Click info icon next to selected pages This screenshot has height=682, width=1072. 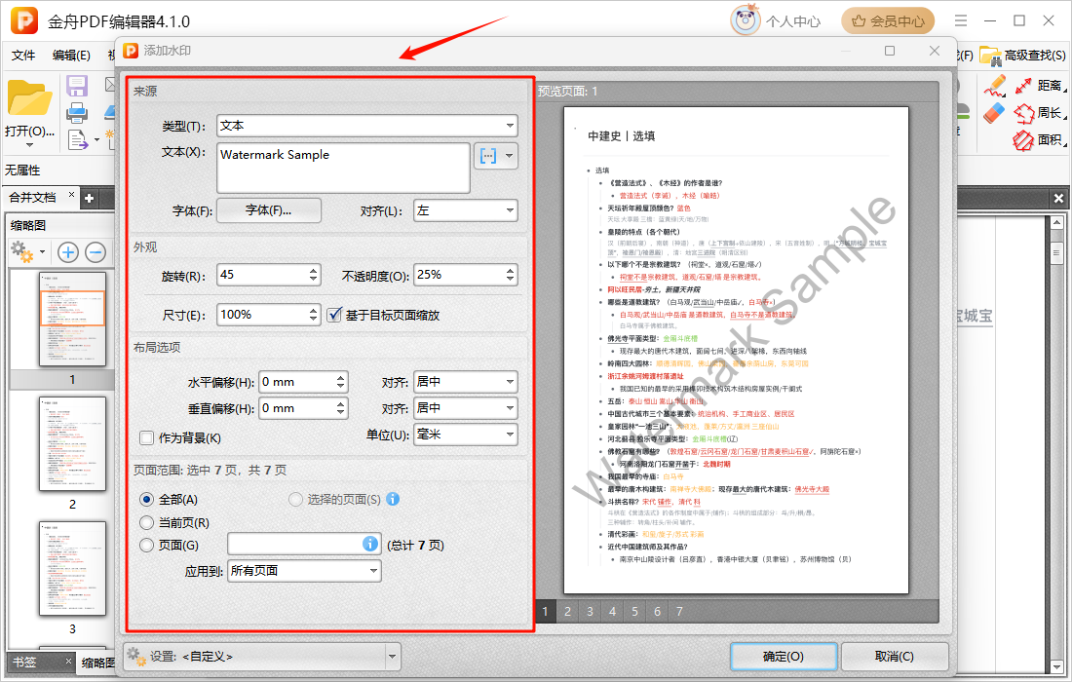pos(393,499)
